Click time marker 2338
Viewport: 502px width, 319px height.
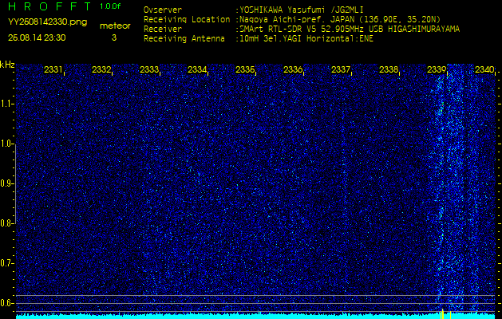(x=389, y=69)
